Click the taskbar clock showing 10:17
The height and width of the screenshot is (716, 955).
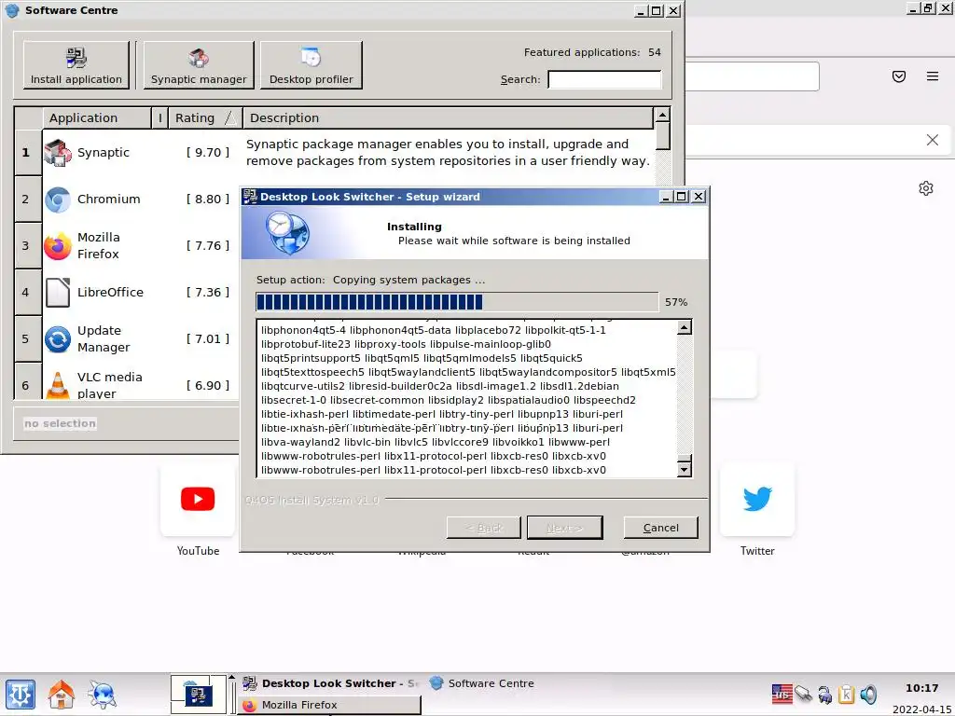tap(921, 688)
